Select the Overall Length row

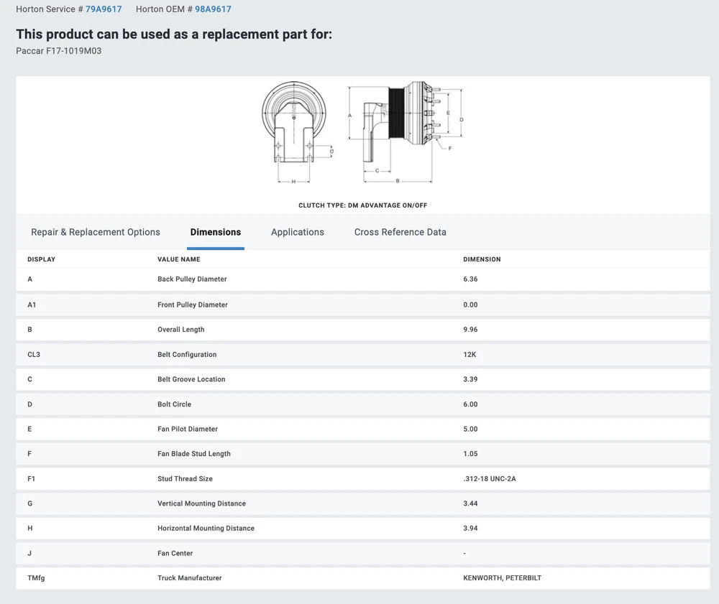tap(181, 330)
